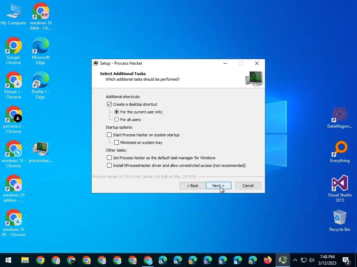This screenshot has width=357, height=267.
Task: Open the volume control tray icon
Action: click(x=312, y=260)
